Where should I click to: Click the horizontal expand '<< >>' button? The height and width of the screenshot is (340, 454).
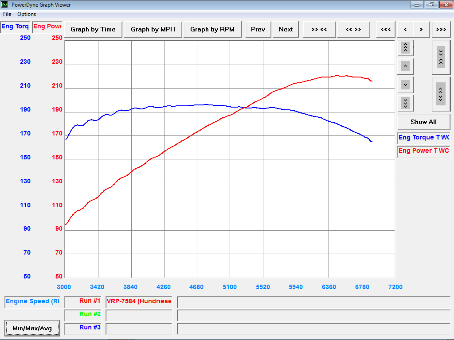tap(353, 30)
